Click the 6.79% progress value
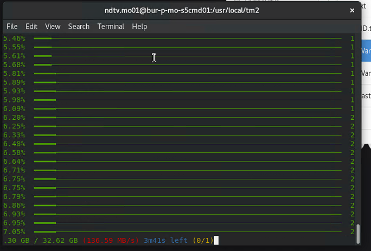371x251 pixels. [x=14, y=196]
